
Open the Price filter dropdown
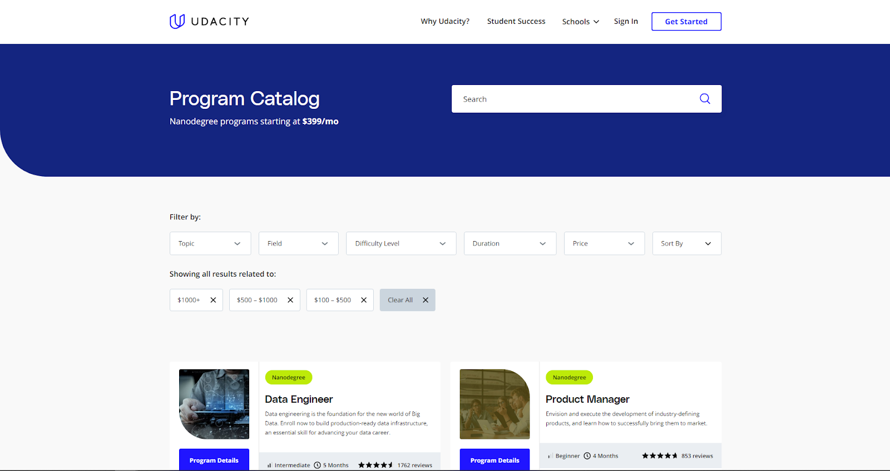click(604, 243)
